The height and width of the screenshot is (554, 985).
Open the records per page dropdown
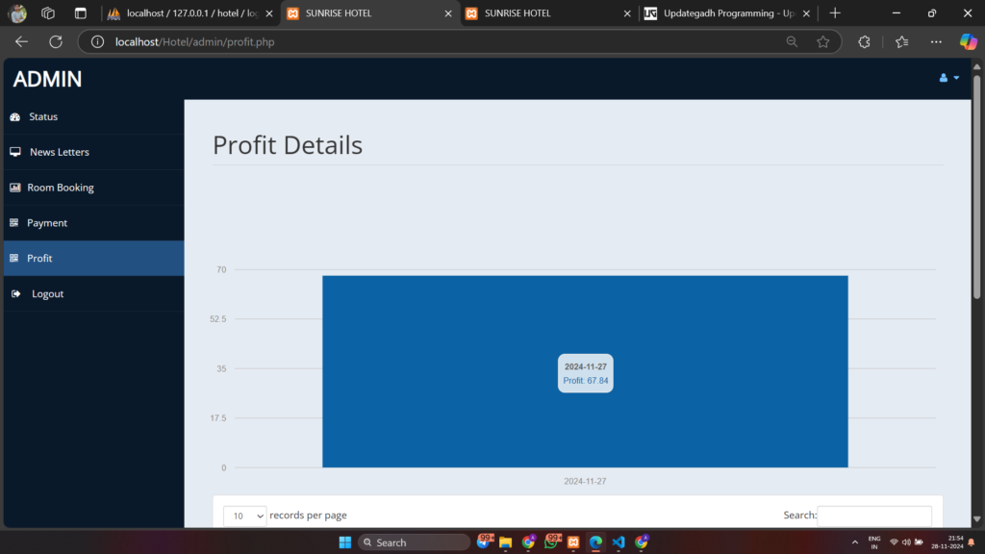[244, 516]
